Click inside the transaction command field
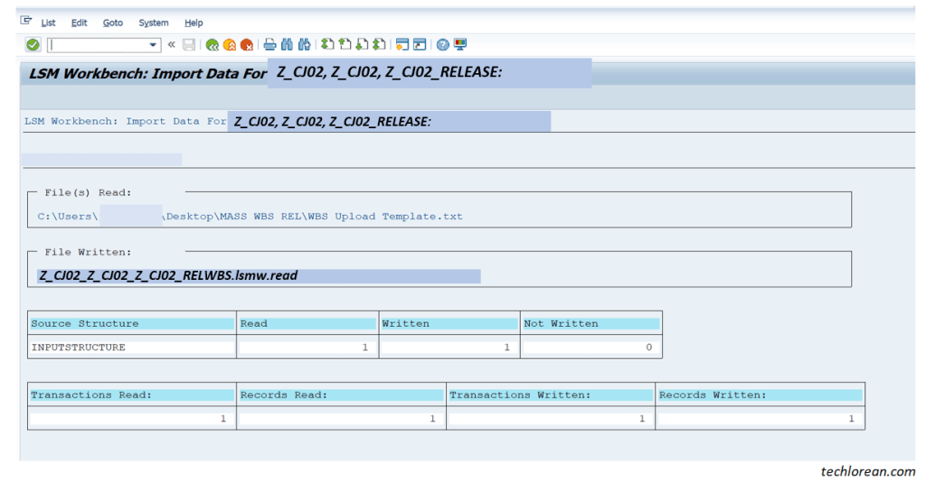Image resolution: width=926 pixels, height=482 pixels. click(98, 45)
